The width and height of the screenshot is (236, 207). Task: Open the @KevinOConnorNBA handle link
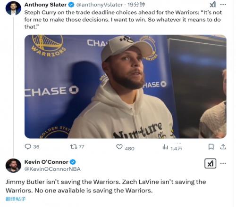[x=52, y=169]
